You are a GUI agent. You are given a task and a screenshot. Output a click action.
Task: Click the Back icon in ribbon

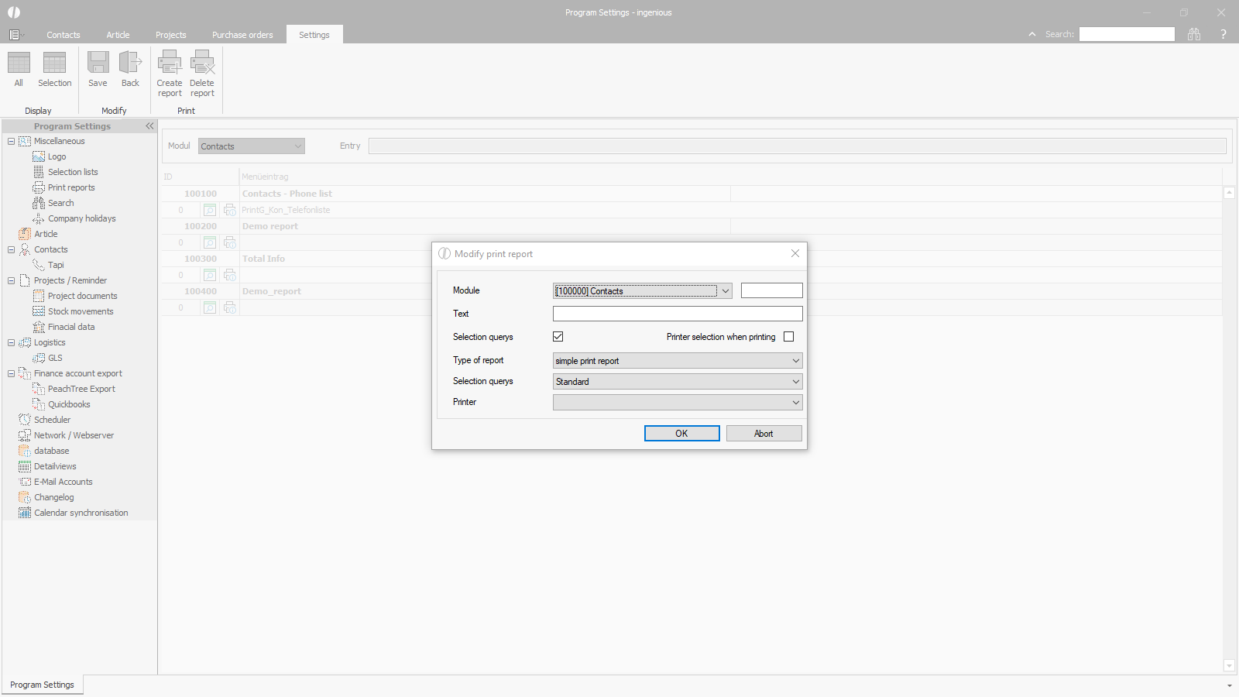coord(130,64)
